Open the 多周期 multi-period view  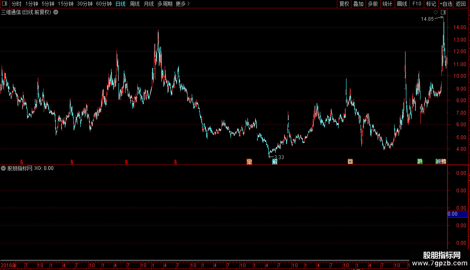[x=165, y=4]
